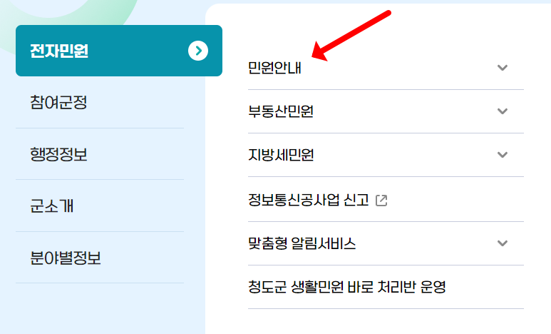This screenshot has width=551, height=334.
Task: Expand the 민원안내 chevron
Action: [x=503, y=68]
